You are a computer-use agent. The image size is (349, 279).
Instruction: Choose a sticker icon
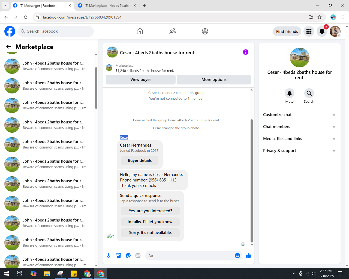click(x=128, y=256)
